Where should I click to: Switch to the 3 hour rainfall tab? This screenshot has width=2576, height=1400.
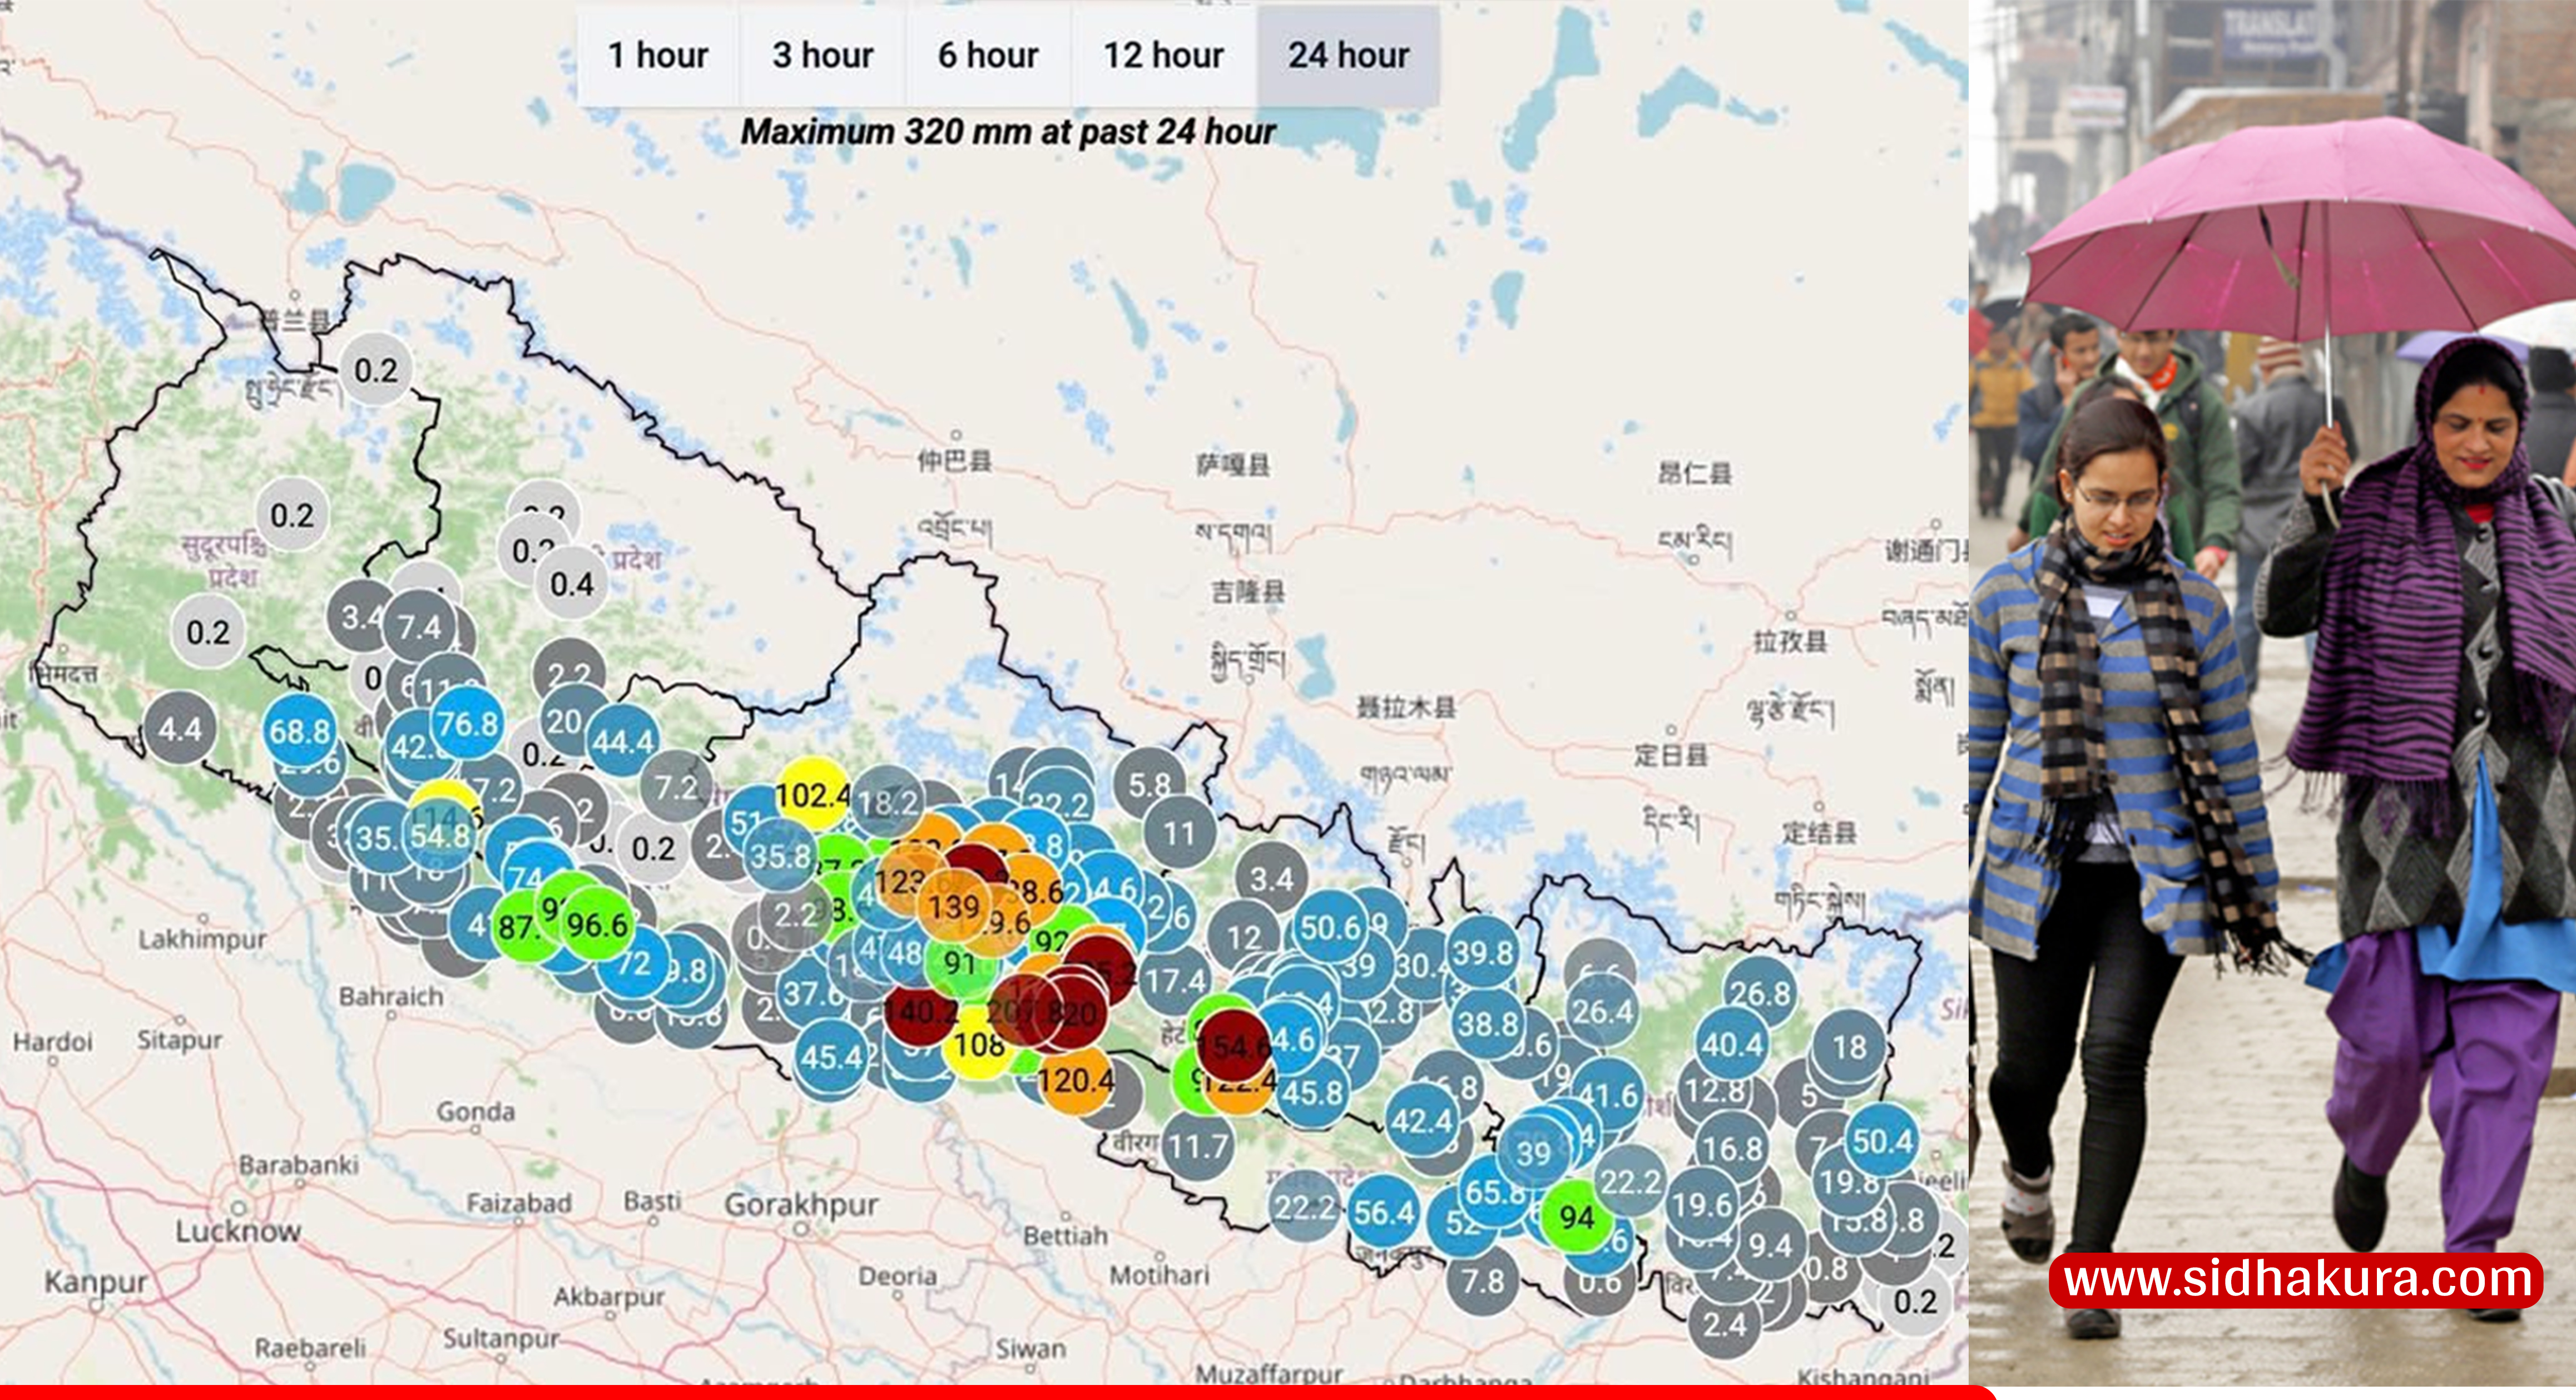[823, 55]
